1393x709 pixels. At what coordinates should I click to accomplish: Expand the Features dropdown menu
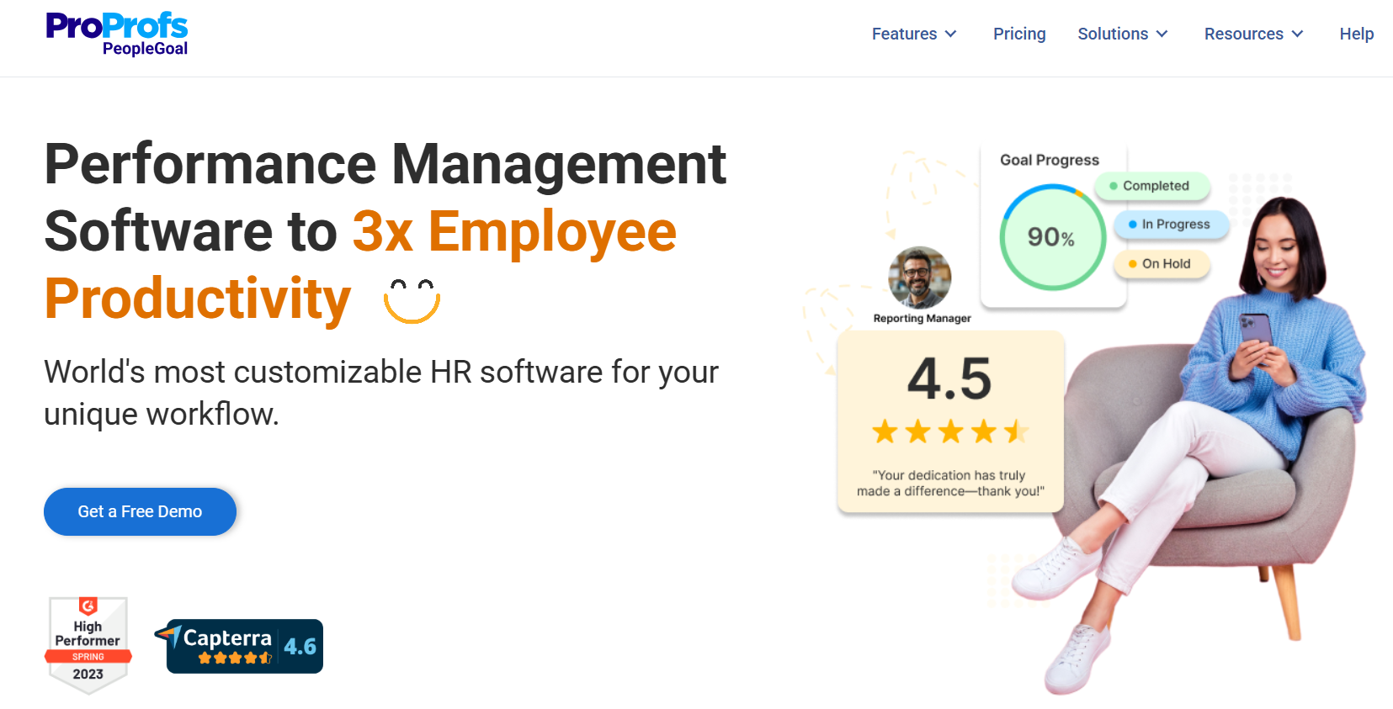[x=913, y=34]
